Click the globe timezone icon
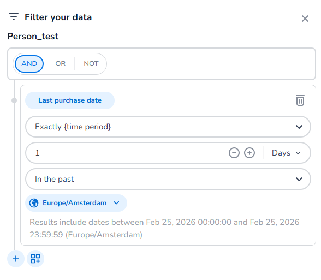 click(x=34, y=203)
